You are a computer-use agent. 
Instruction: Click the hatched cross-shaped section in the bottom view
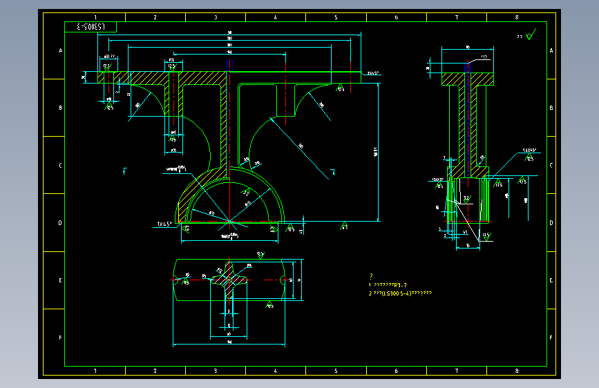point(229,280)
